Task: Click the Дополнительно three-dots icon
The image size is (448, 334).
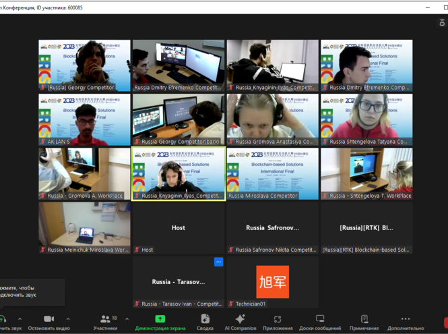Action: (x=406, y=318)
